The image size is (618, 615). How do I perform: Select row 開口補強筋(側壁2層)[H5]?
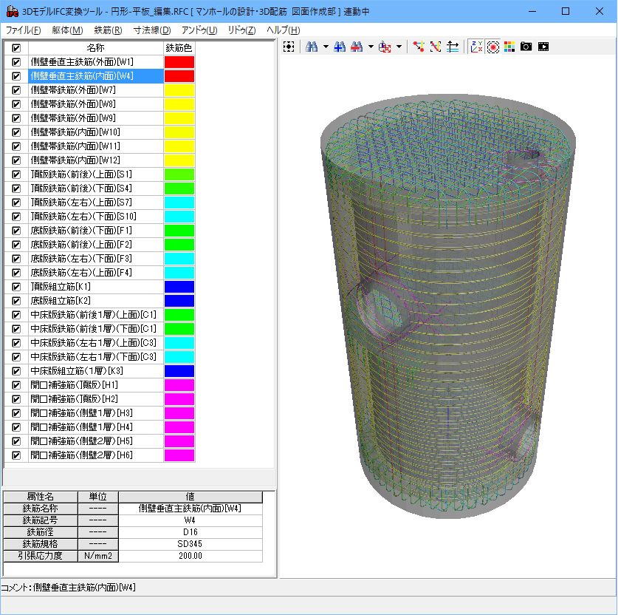tap(96, 441)
